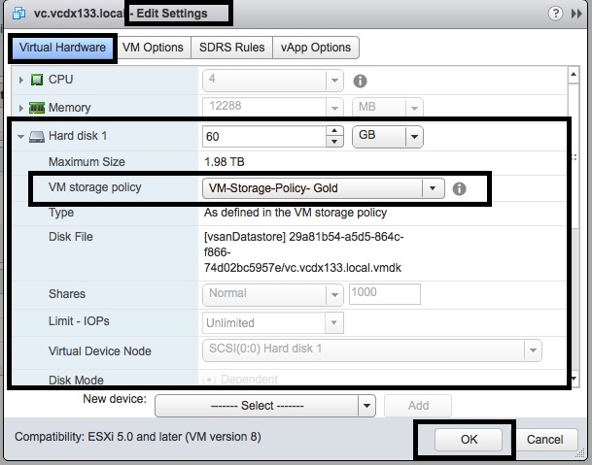The height and width of the screenshot is (465, 592).
Task: Click the Memory module icon
Action: point(37,108)
